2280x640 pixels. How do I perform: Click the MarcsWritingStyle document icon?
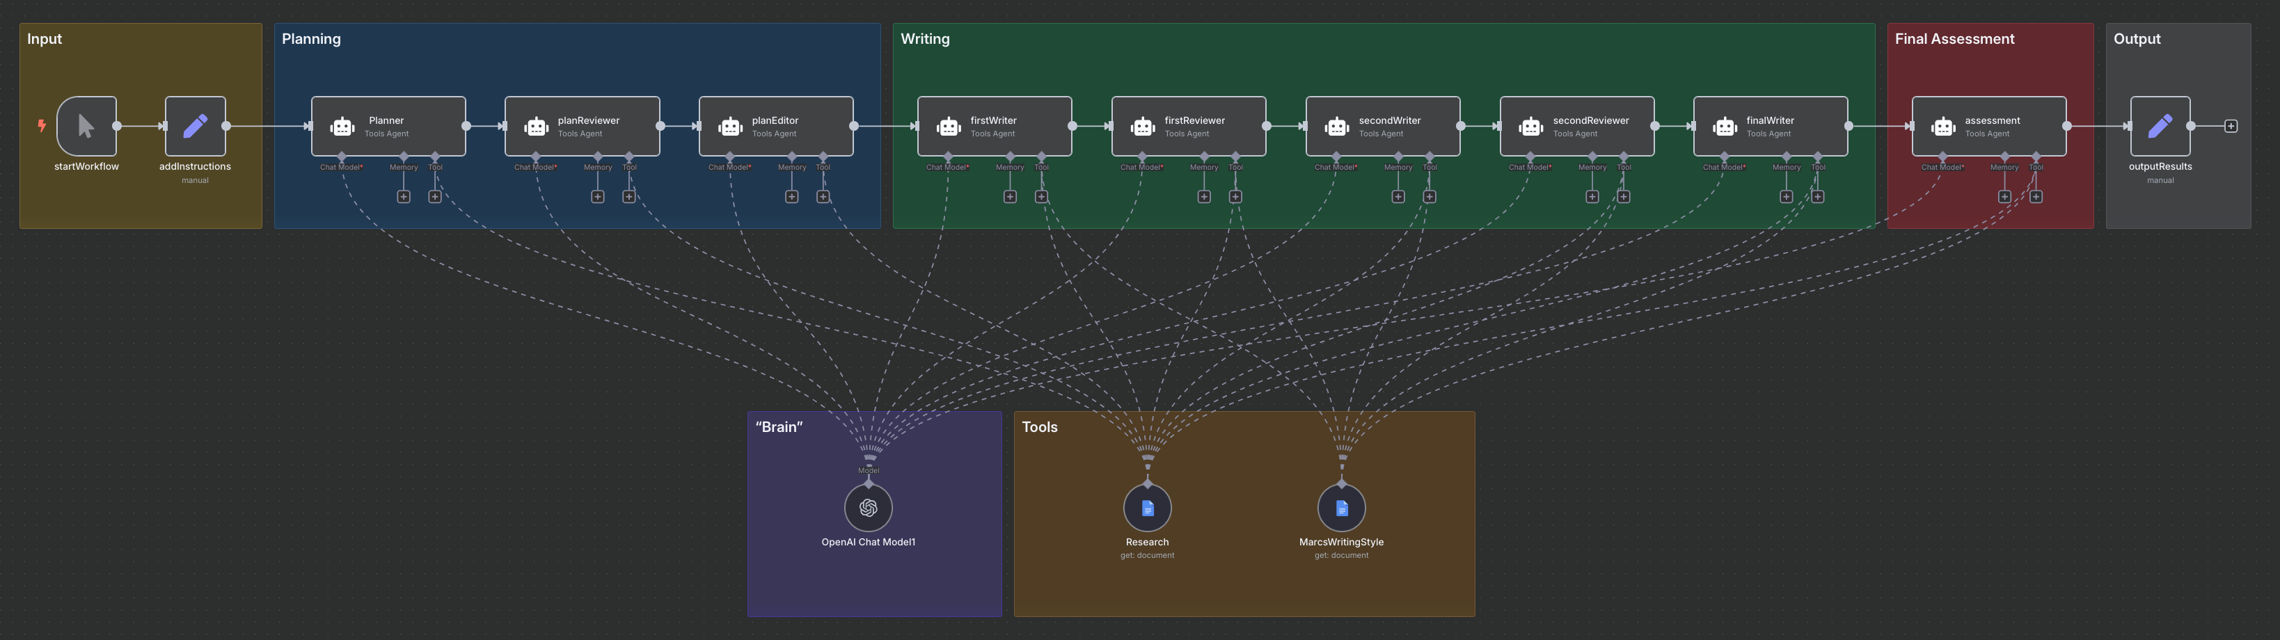[x=1342, y=507]
